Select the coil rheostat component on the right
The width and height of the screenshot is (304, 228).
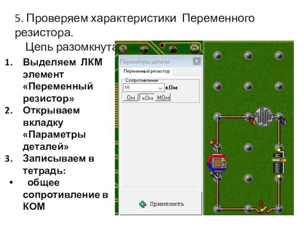pyautogui.click(x=279, y=163)
